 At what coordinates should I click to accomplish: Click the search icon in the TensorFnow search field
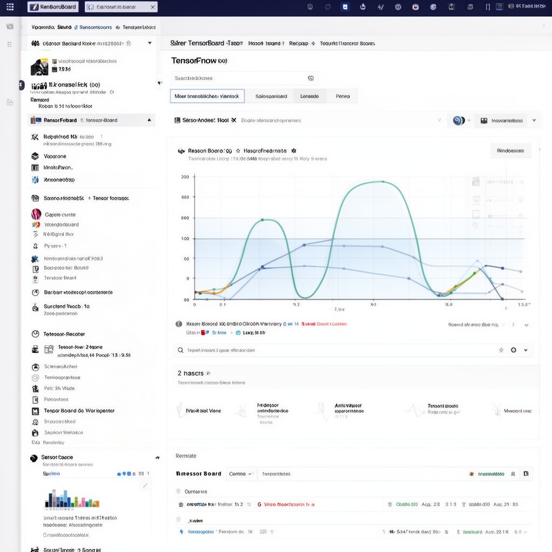pos(310,78)
